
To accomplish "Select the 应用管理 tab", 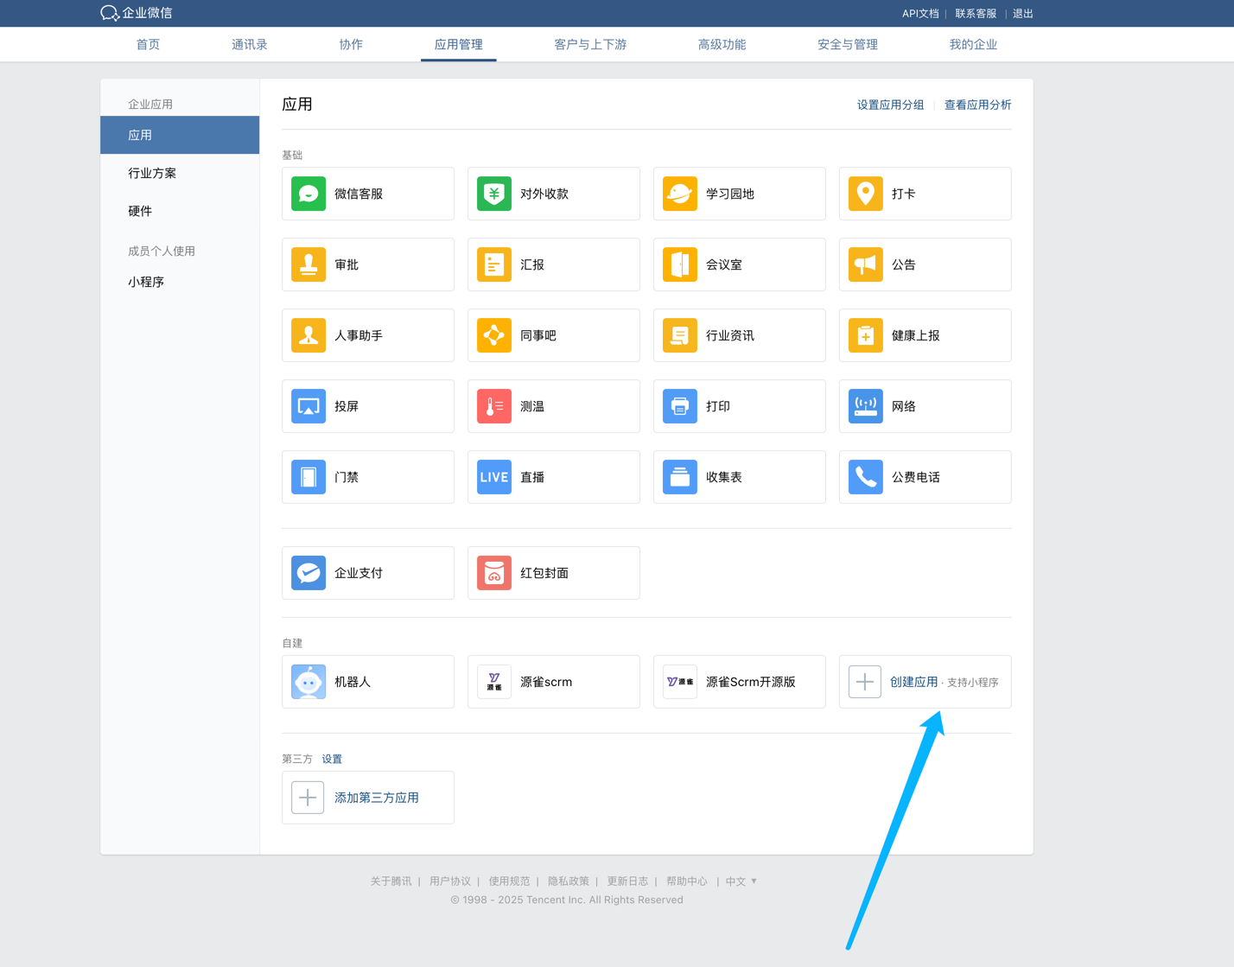I will pyautogui.click(x=459, y=45).
